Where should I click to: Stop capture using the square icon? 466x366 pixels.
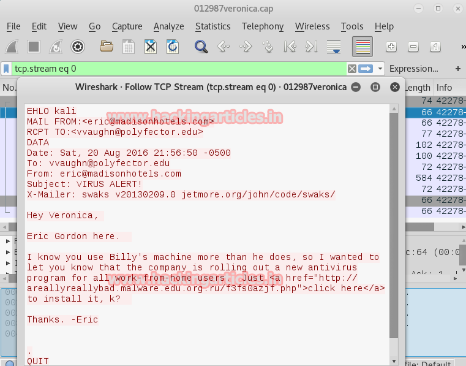point(34,47)
